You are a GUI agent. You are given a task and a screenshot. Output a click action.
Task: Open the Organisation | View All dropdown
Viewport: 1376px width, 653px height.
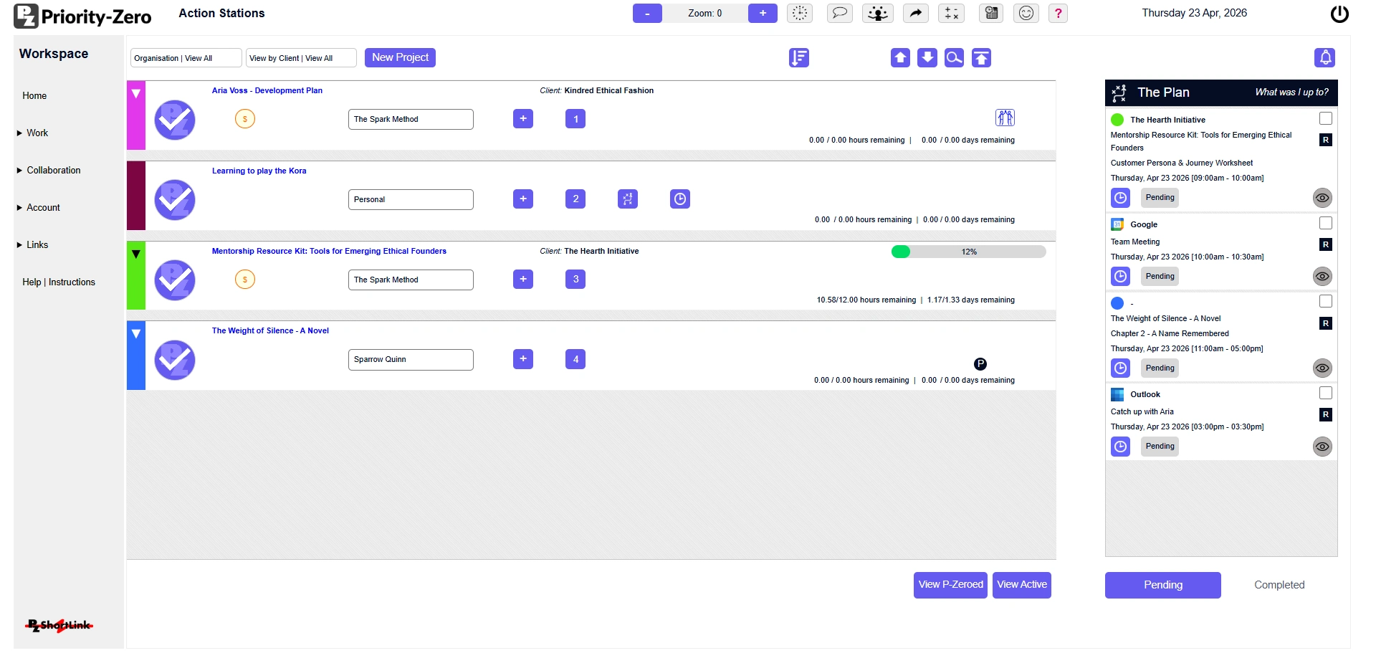pyautogui.click(x=186, y=58)
